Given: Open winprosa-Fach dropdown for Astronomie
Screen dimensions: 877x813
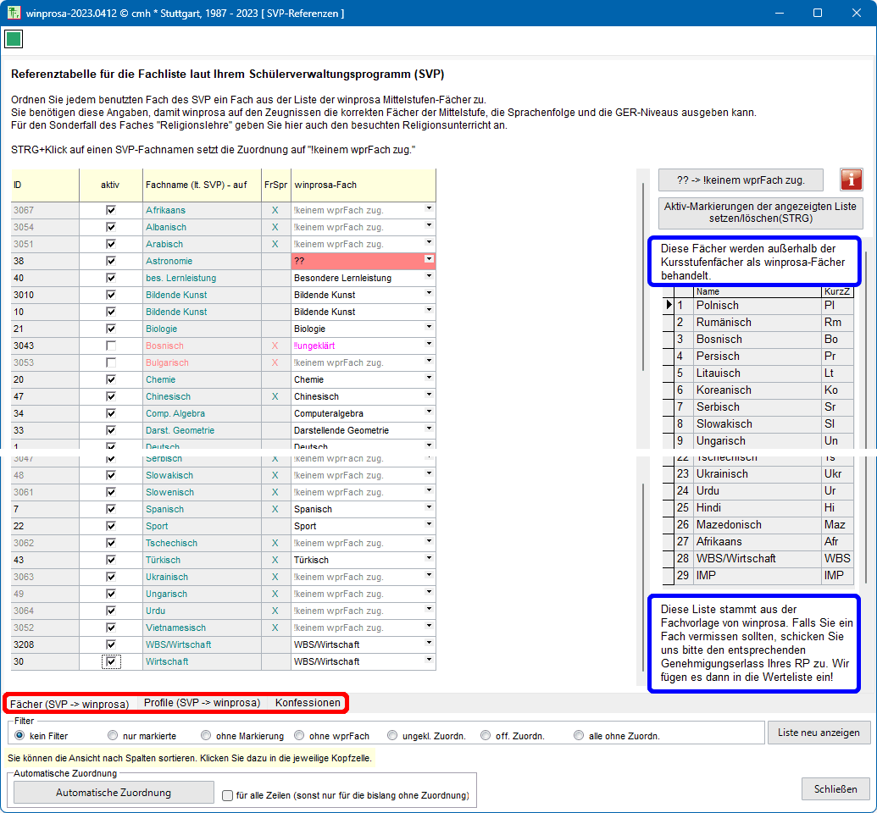Looking at the screenshot, I should [x=429, y=260].
